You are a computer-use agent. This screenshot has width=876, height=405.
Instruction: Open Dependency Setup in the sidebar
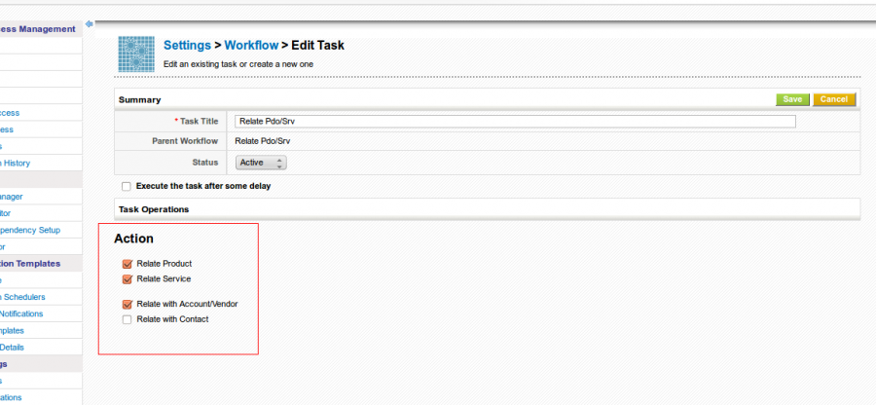click(x=31, y=230)
